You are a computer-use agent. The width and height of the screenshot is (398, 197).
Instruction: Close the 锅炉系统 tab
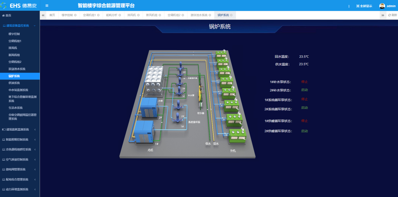(x=231, y=15)
